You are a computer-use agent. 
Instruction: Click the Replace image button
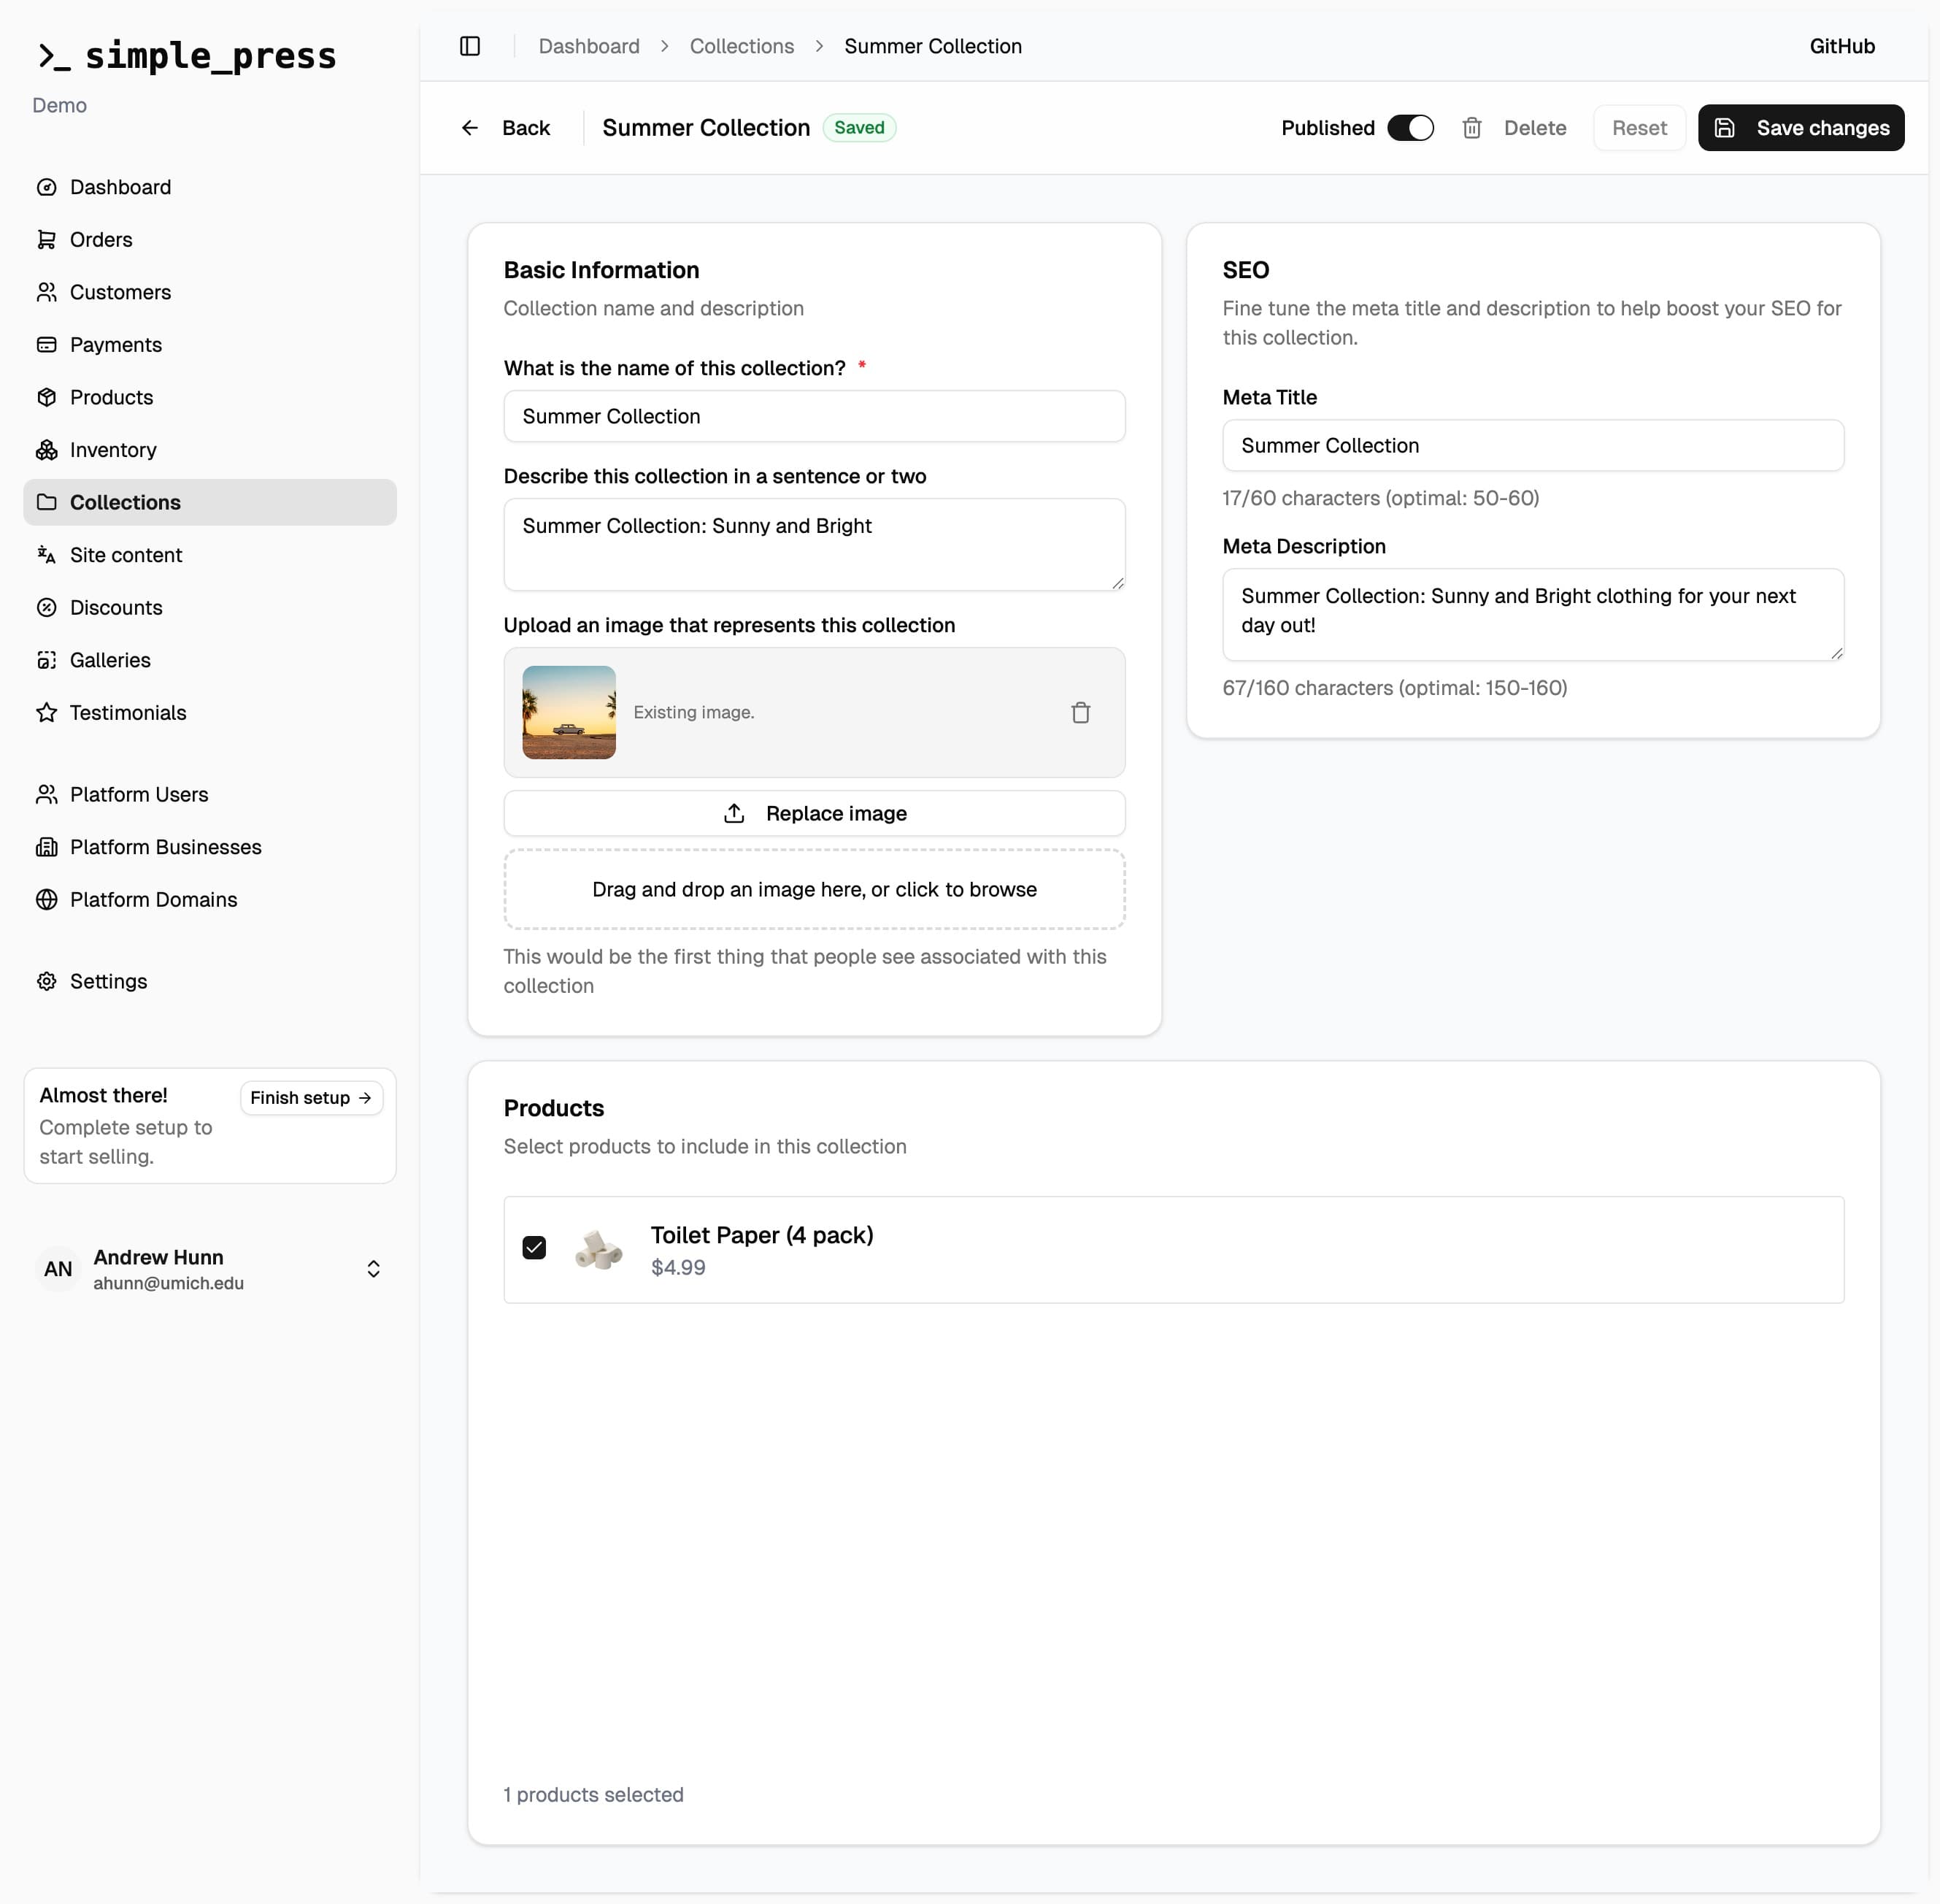(x=815, y=813)
